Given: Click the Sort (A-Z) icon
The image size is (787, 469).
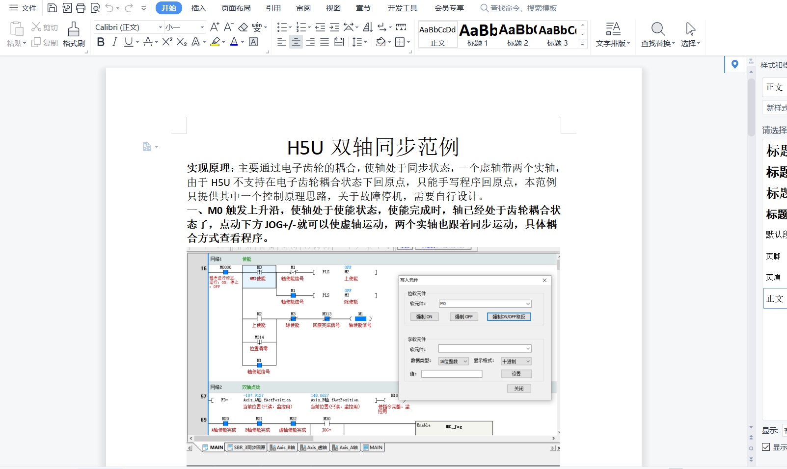Looking at the screenshot, I should 368,27.
